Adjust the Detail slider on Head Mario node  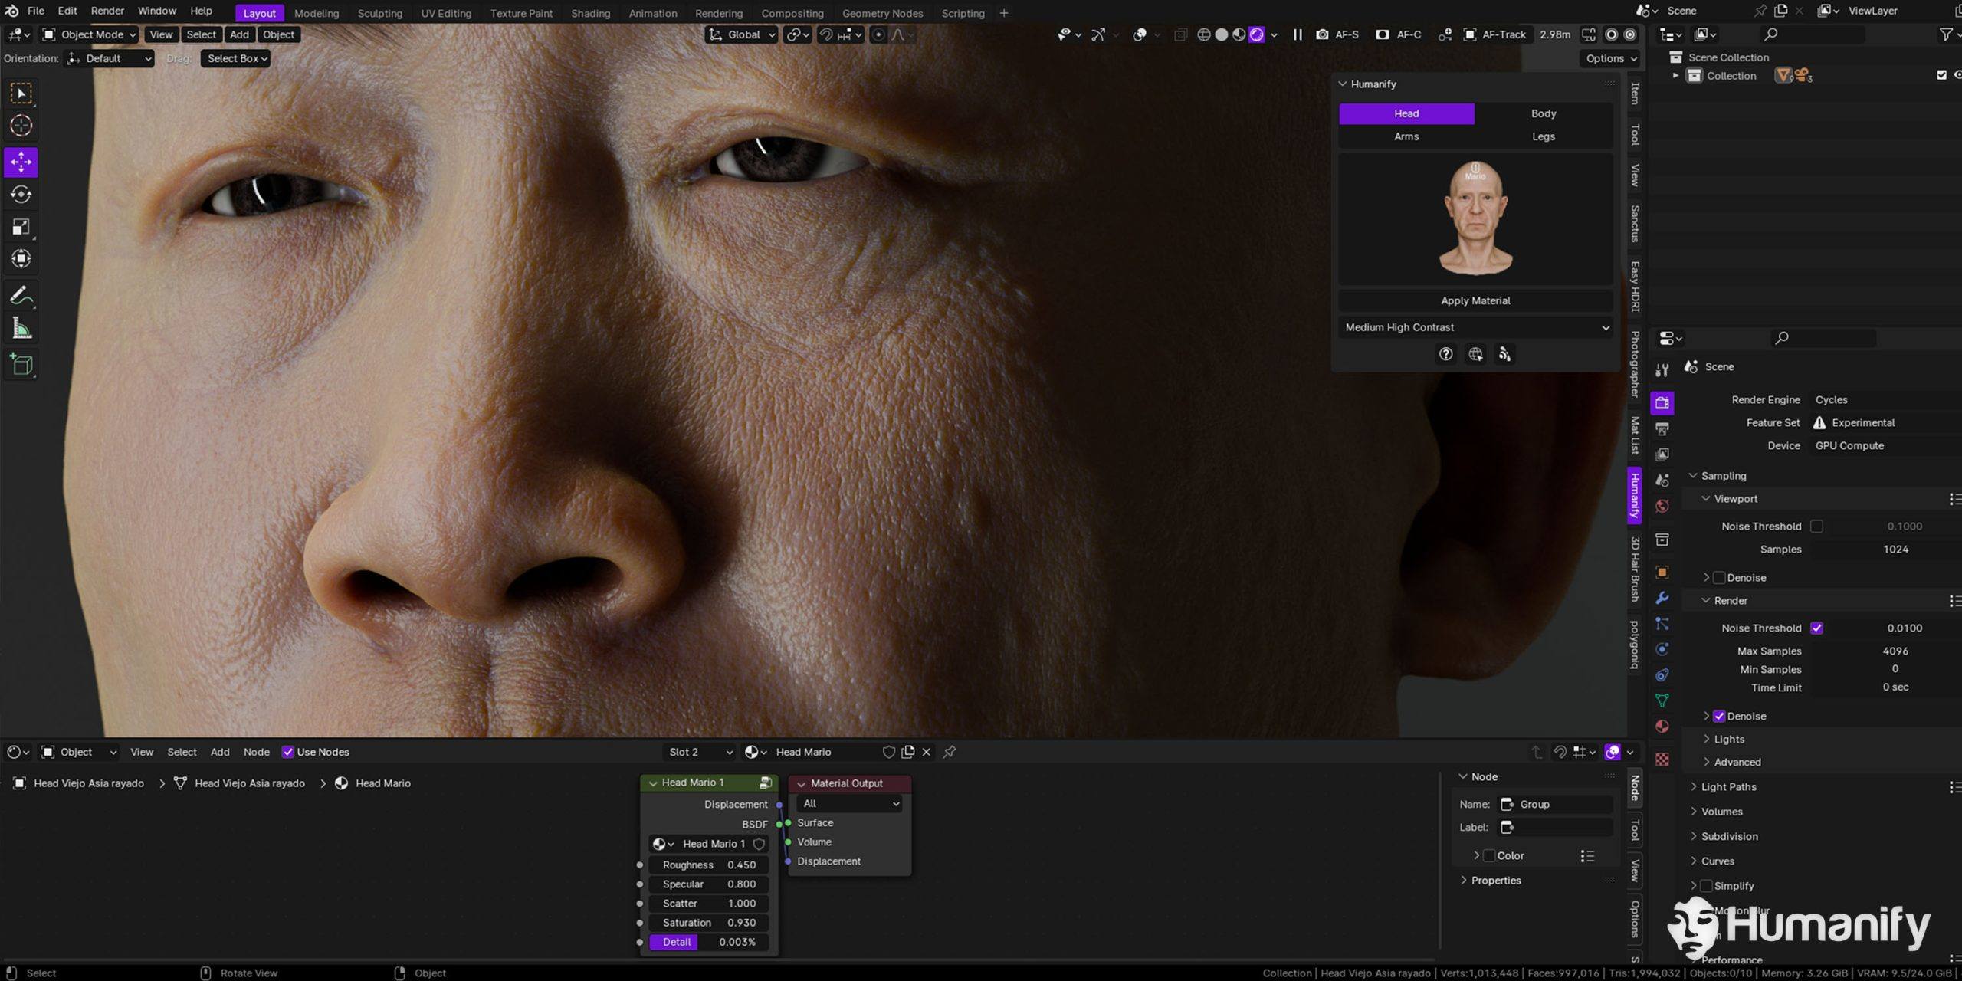709,942
